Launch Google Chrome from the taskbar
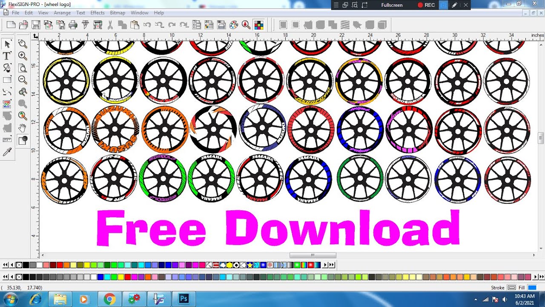 pos(109,299)
